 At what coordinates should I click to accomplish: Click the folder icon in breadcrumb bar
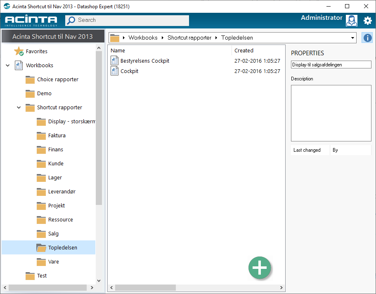tap(115, 38)
